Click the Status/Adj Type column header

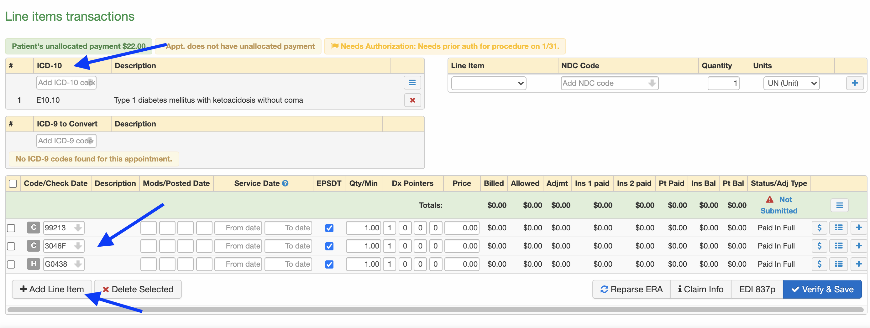click(779, 184)
